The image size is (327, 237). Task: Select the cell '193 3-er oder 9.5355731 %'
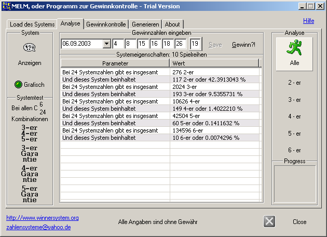214,94
